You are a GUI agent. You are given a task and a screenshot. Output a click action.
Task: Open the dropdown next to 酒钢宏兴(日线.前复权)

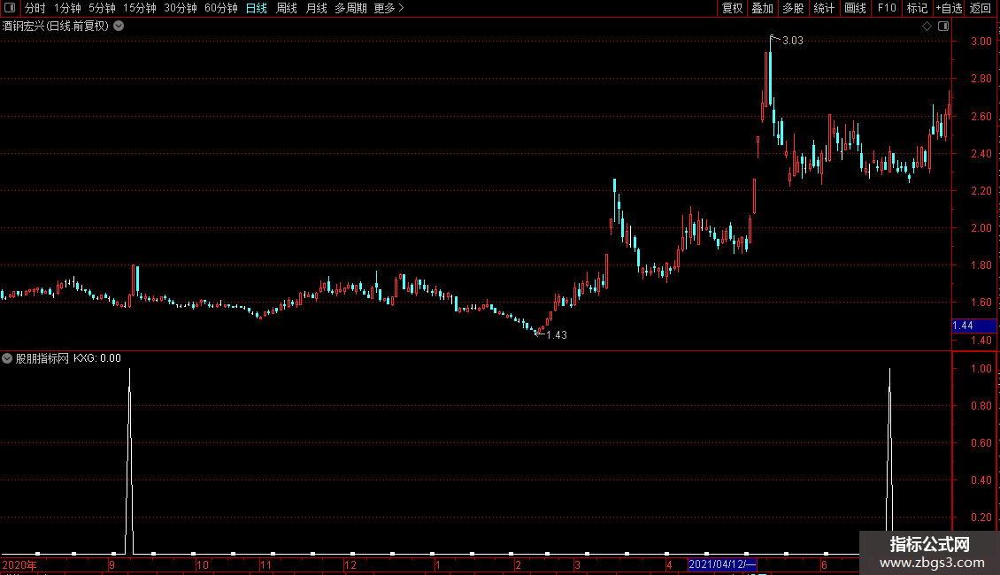[x=119, y=27]
